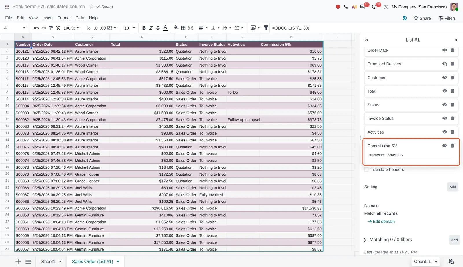Screen dimensions: 463x267
Task: Open the vertical align dropdown
Action: (x=215, y=28)
